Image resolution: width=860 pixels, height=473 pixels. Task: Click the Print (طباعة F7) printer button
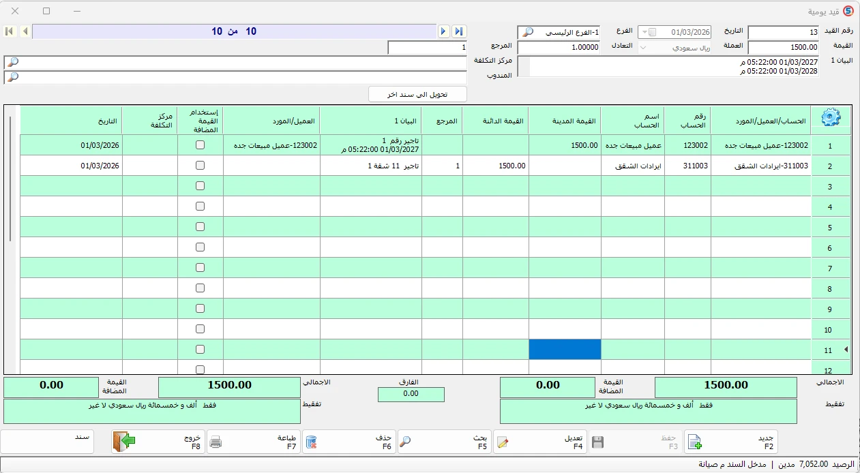254,442
